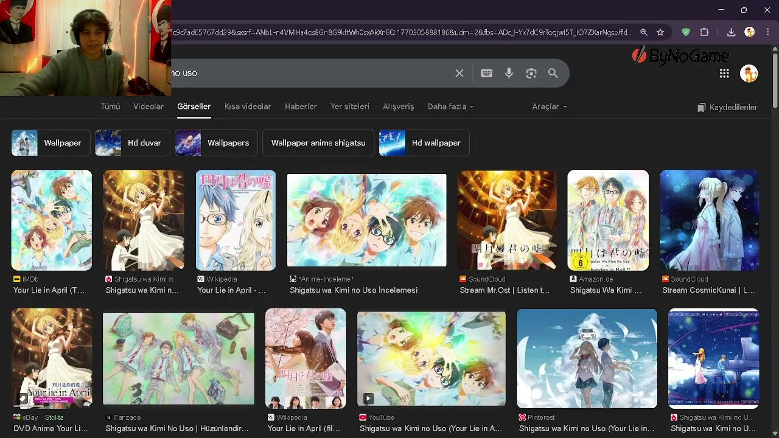Click 'Your Lie in April - ...' Wikipedia link
The image size is (779, 438).
[x=232, y=290]
